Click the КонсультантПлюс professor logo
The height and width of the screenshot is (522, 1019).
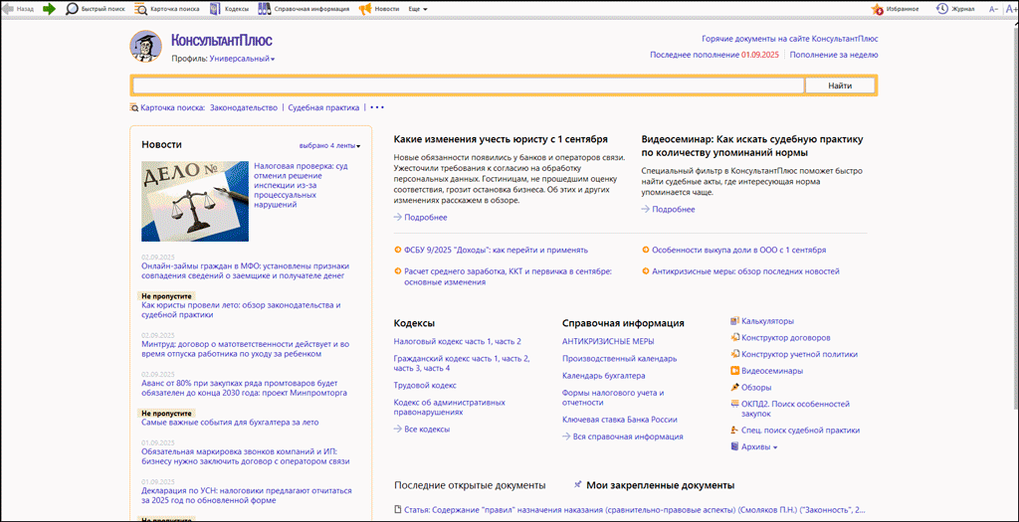146,46
